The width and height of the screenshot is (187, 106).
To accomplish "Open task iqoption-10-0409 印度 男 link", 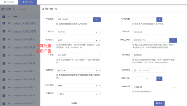I will point(25,31).
